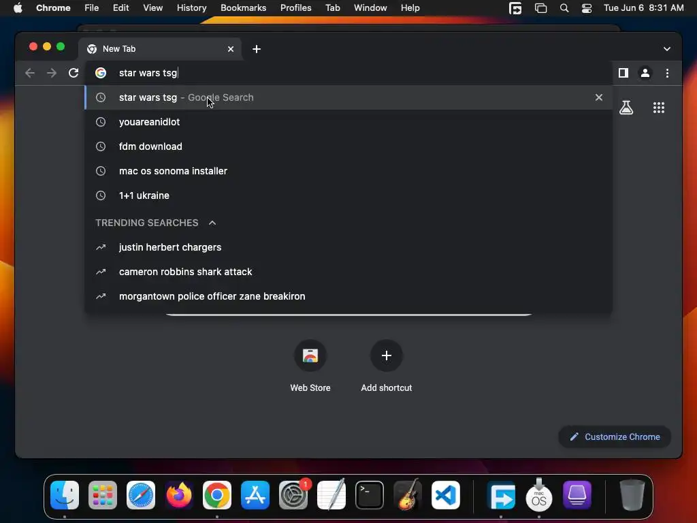Open the Help menu
This screenshot has height=523, width=697.
(x=410, y=8)
